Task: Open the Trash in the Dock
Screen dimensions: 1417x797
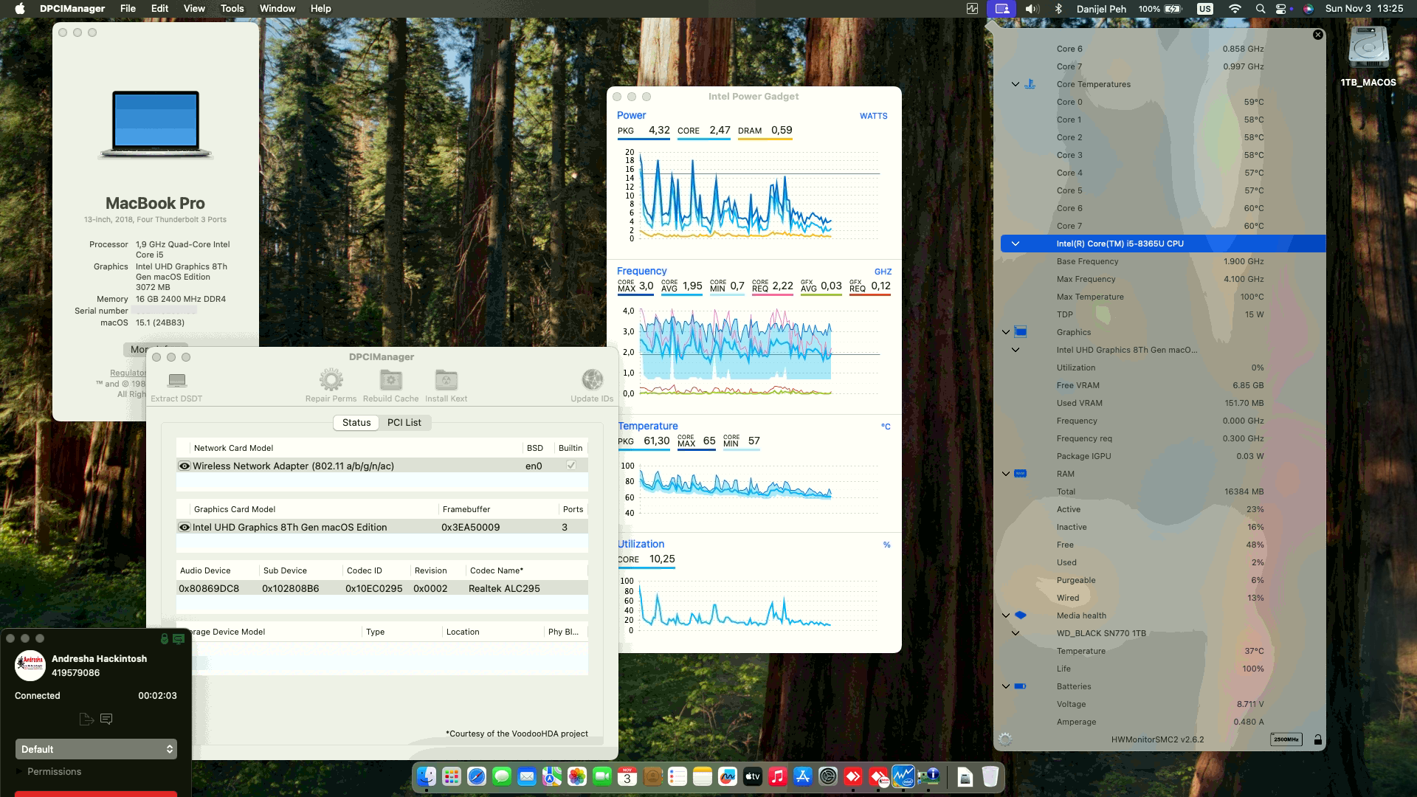Action: (x=990, y=776)
